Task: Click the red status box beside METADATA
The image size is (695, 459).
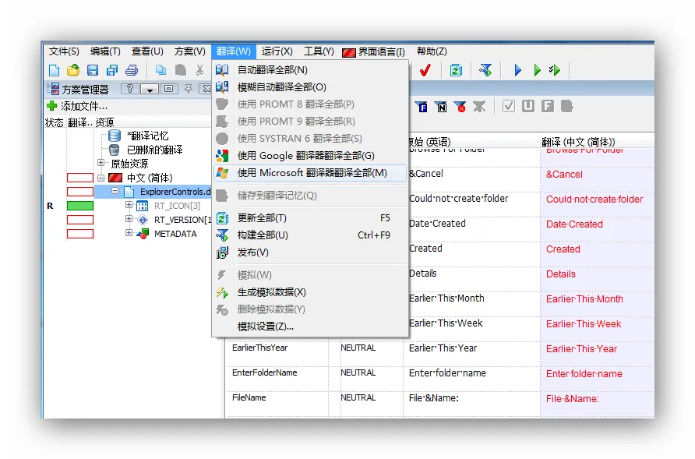Action: pos(80,234)
